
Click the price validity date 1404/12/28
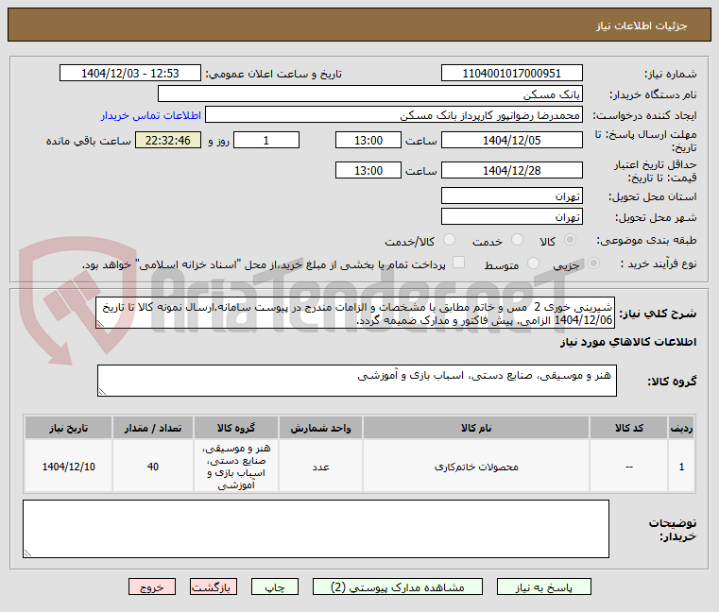coord(512,170)
